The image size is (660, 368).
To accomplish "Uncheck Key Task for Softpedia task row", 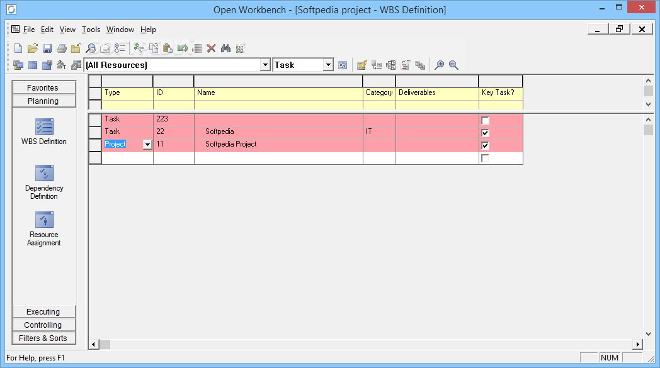I will coord(486,133).
